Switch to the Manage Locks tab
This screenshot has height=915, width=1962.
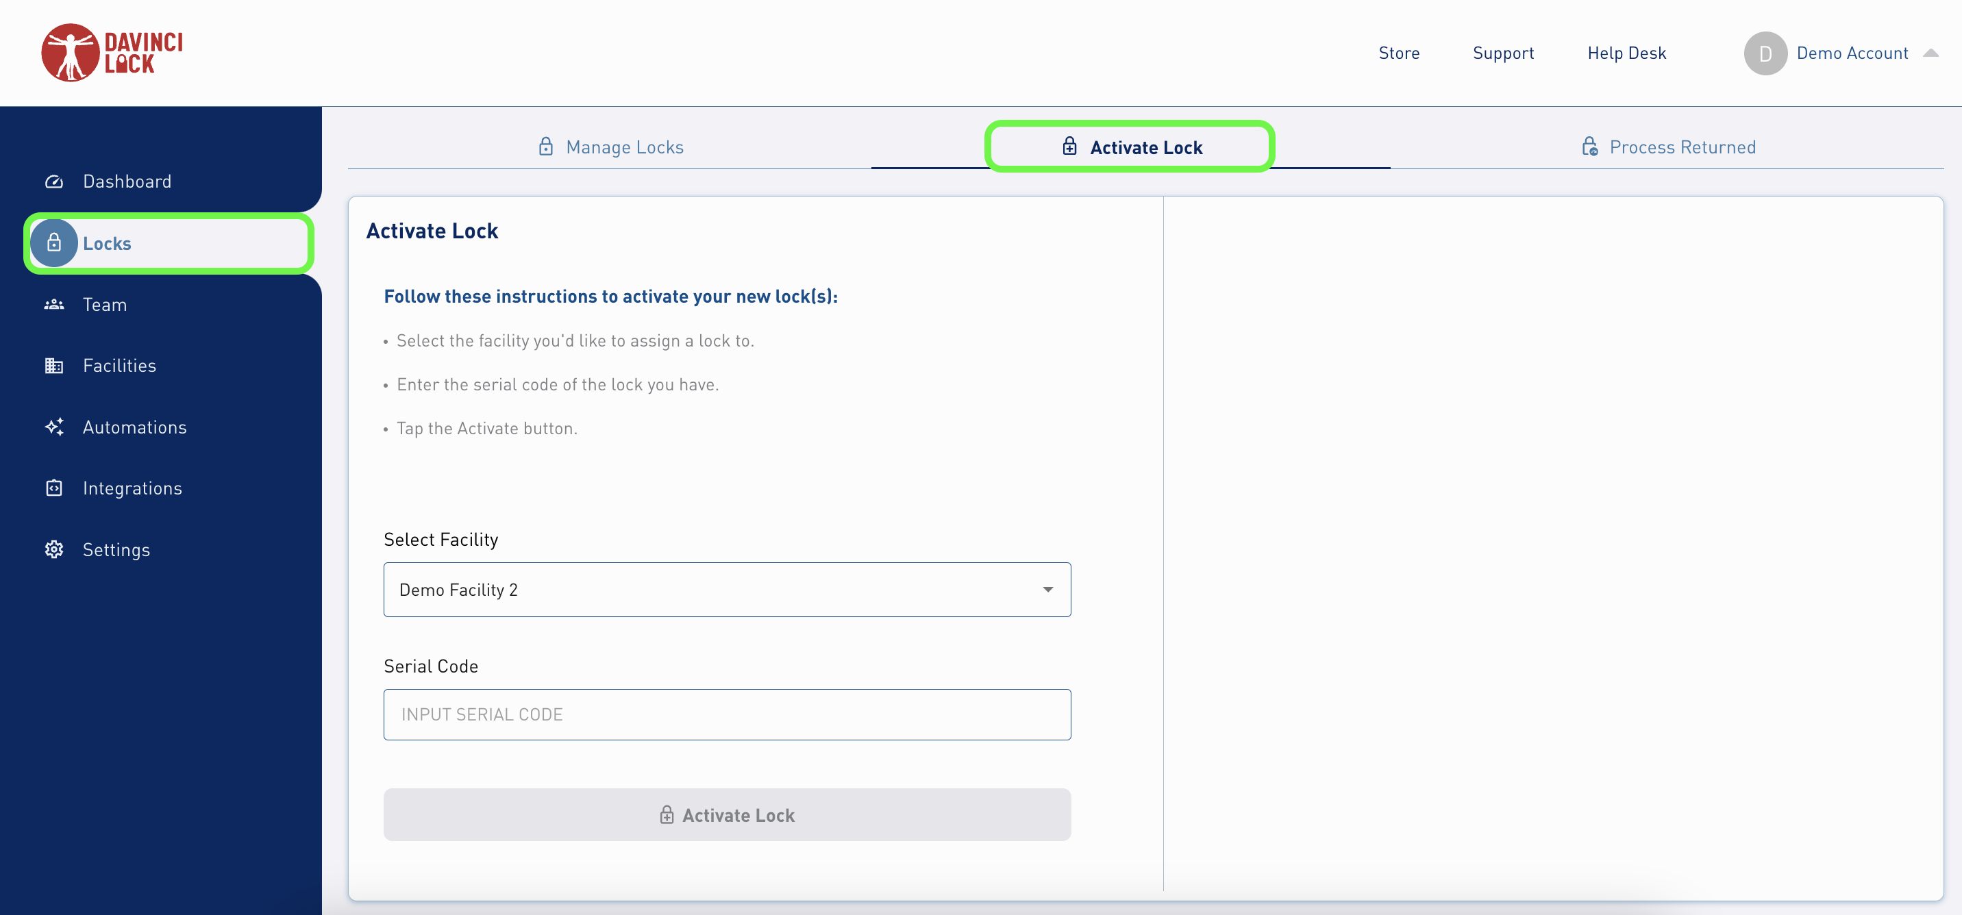[x=610, y=147]
